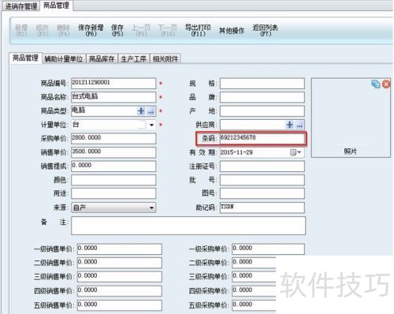
Task: Select the inner 商品管理 sub-tab
Action: [x=25, y=58]
